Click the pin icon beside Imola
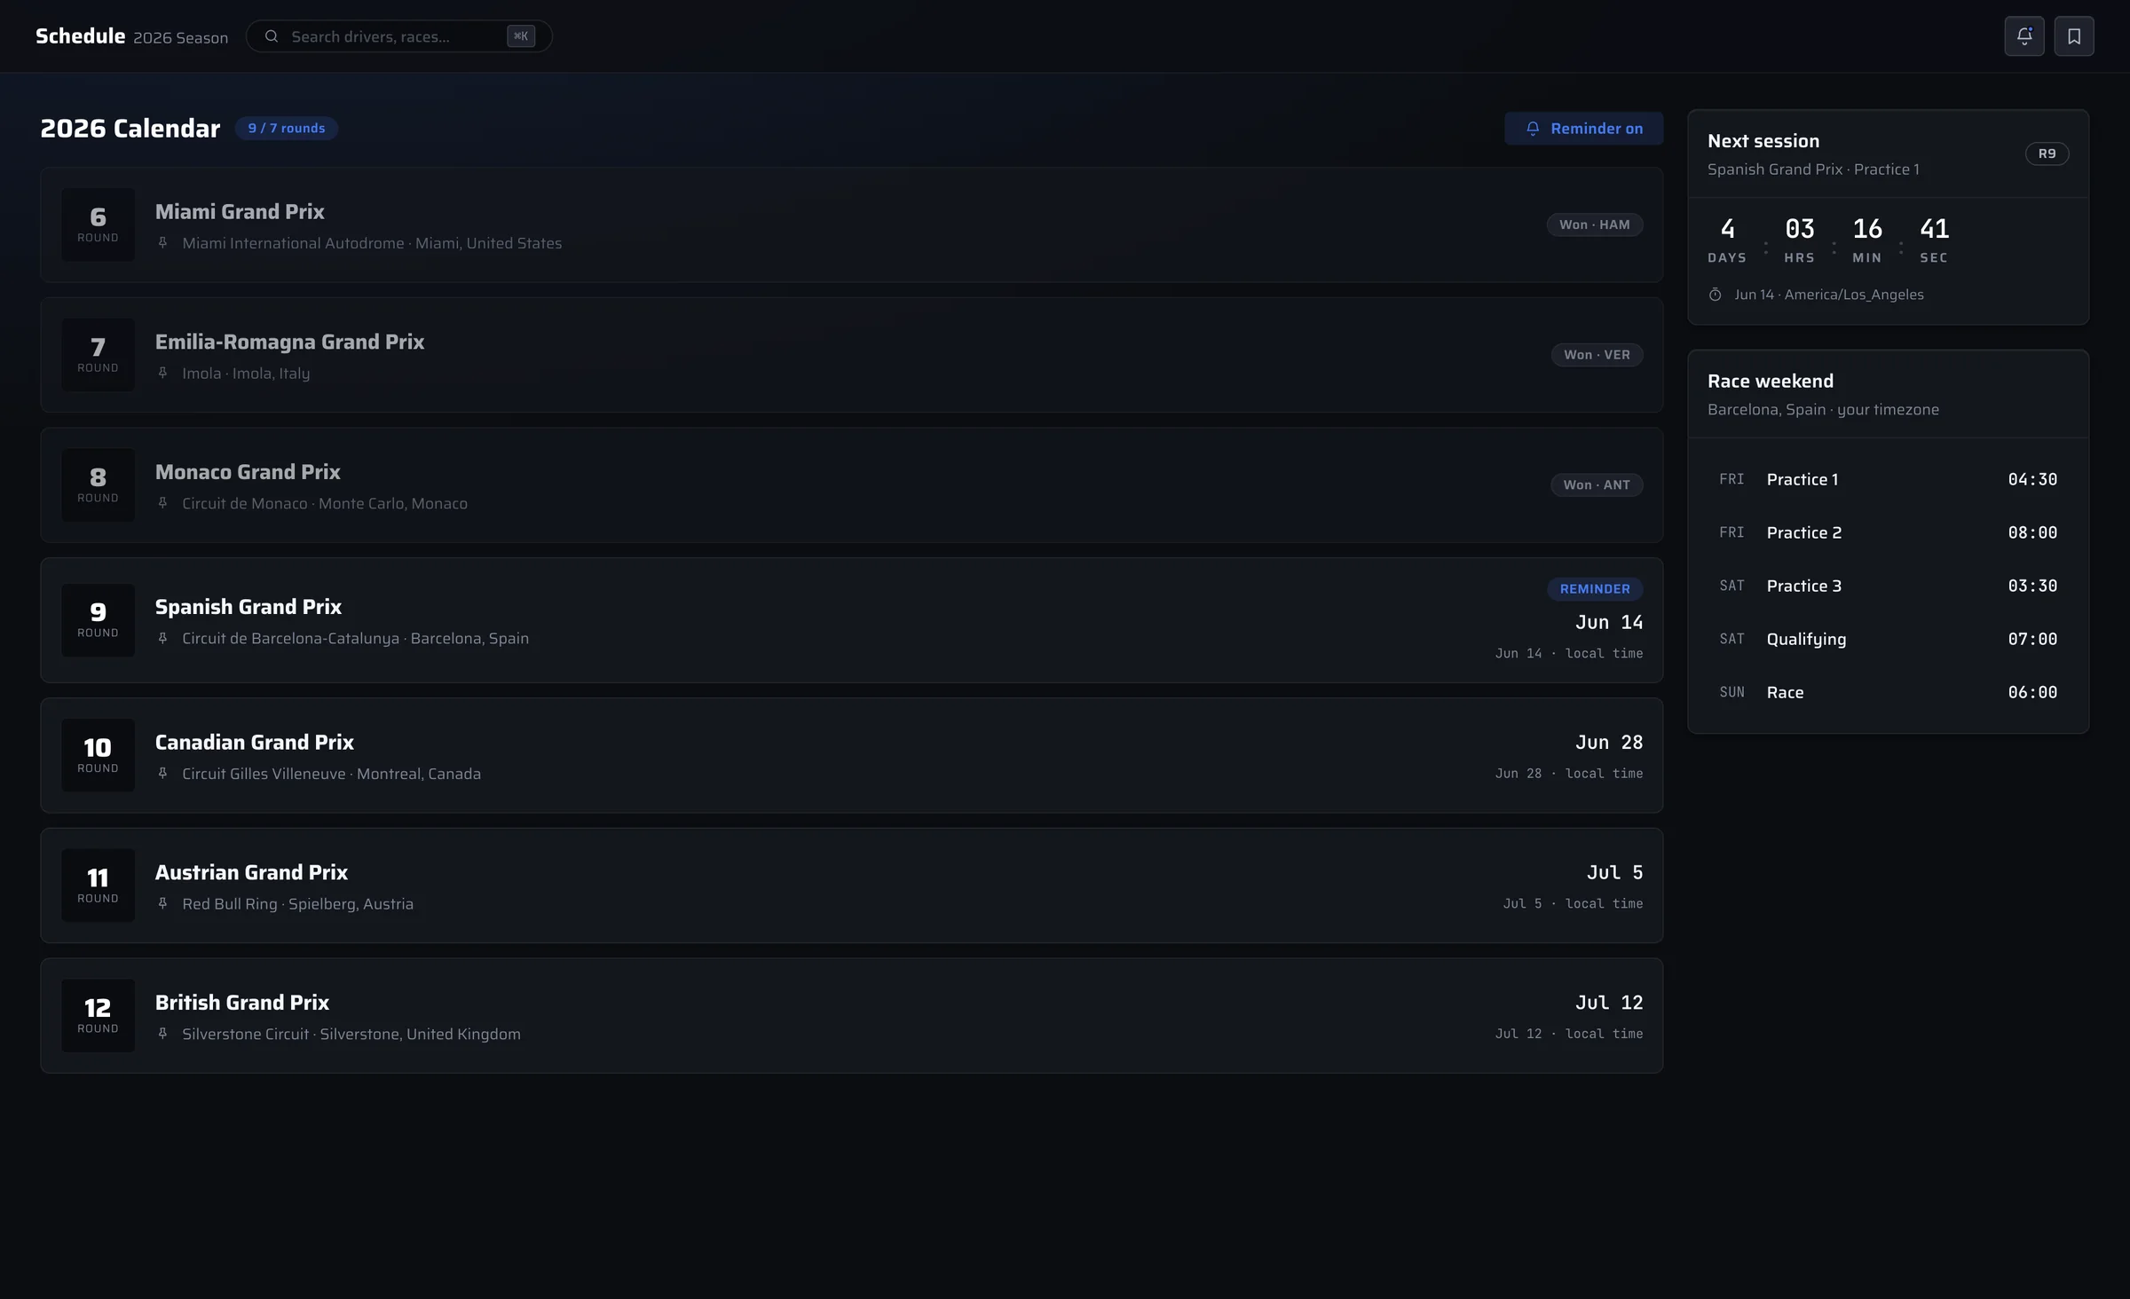 [x=162, y=374]
